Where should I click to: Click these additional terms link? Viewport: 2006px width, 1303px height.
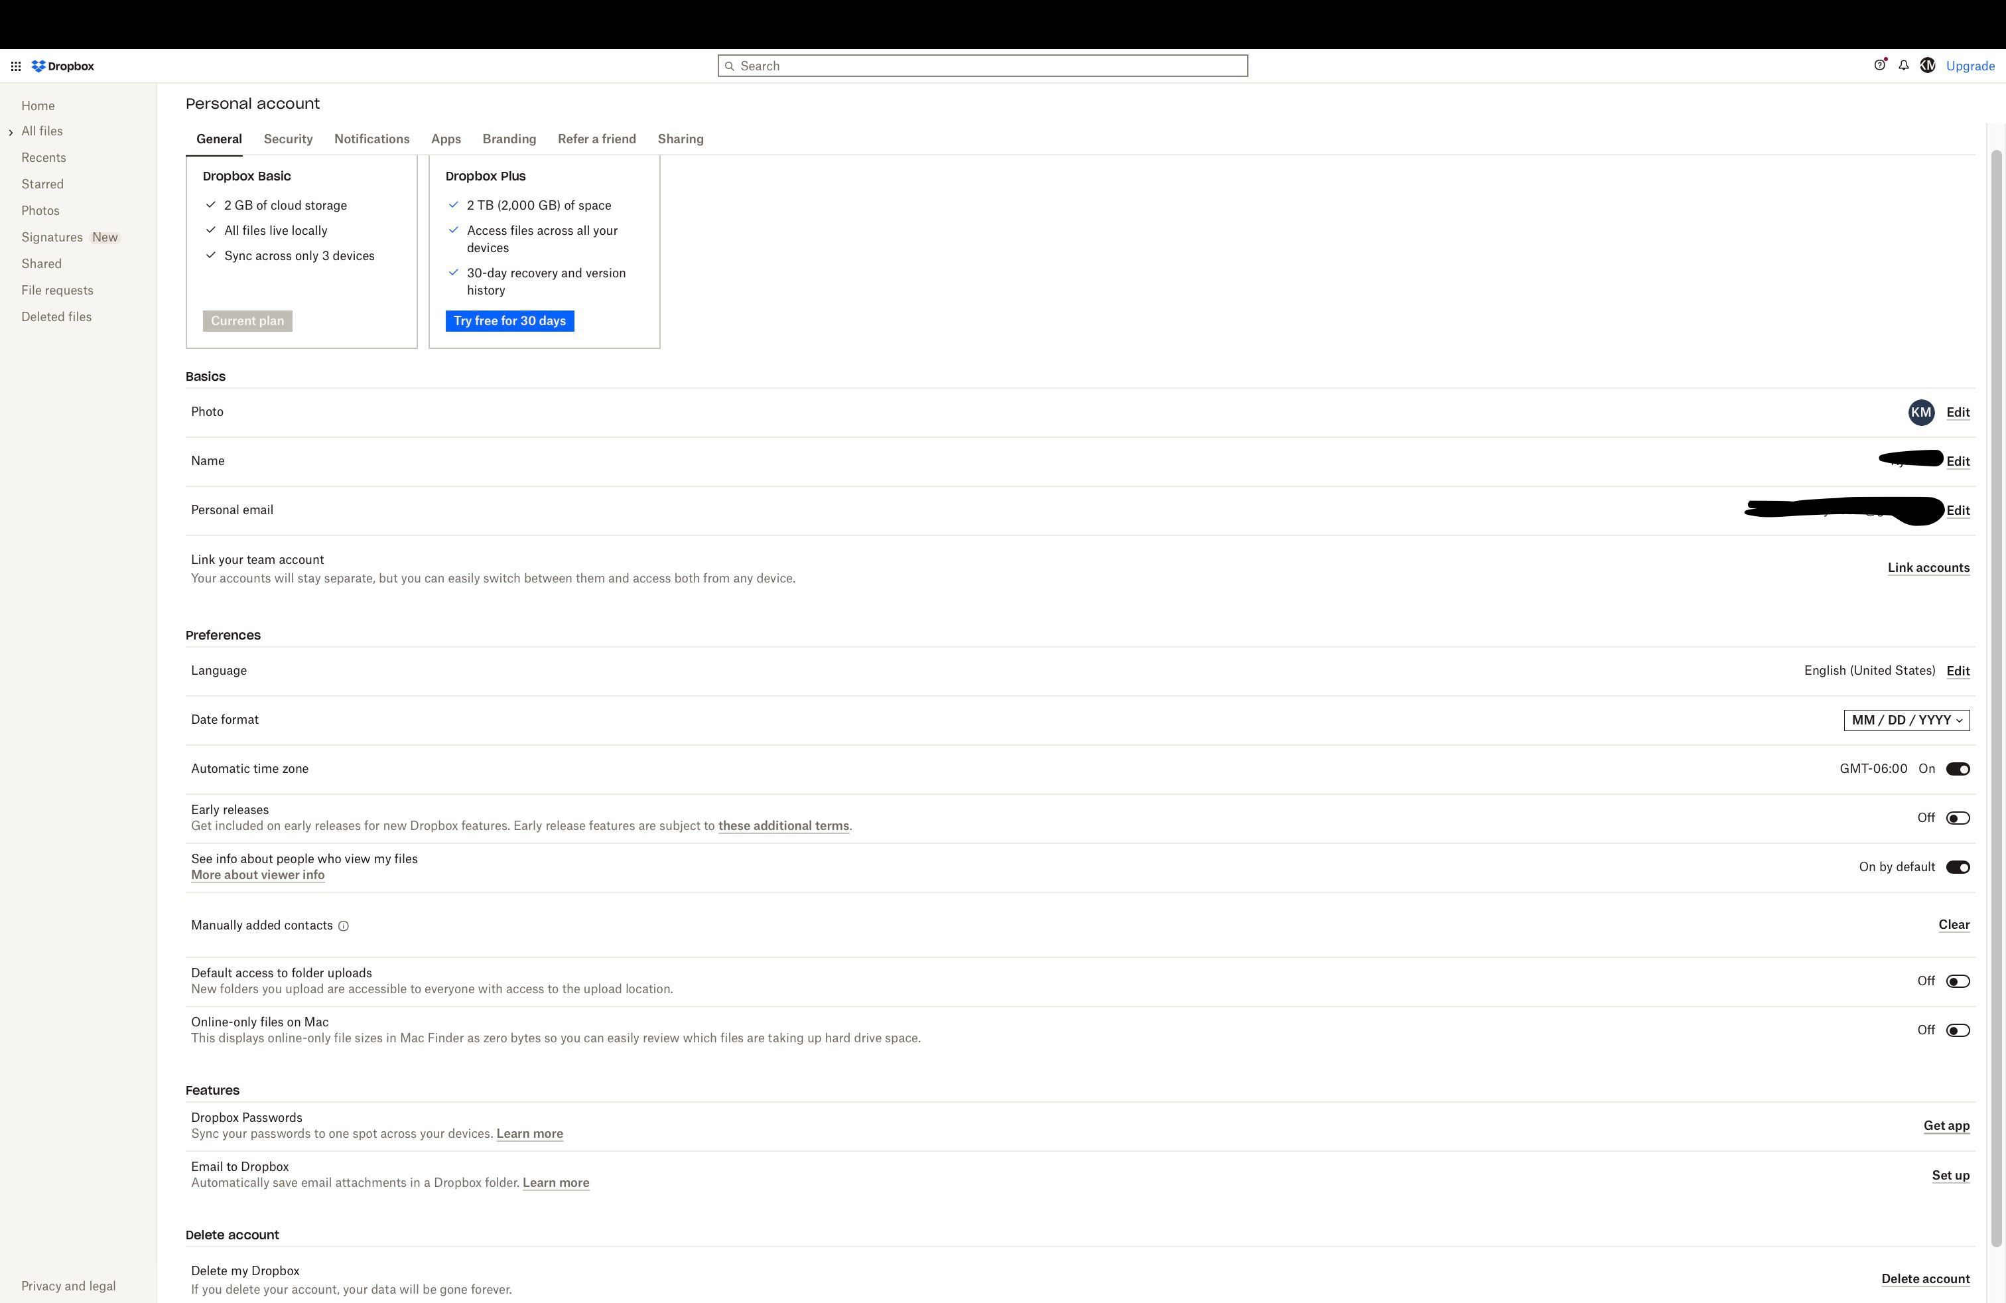click(x=782, y=826)
